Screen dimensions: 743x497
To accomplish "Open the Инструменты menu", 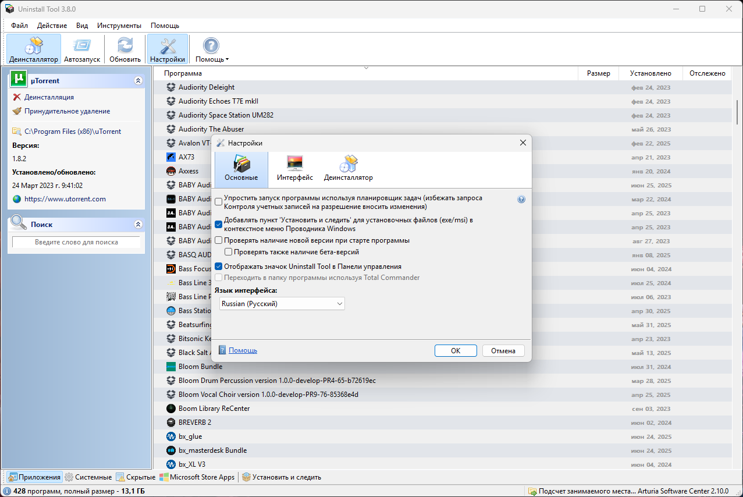I will click(119, 26).
